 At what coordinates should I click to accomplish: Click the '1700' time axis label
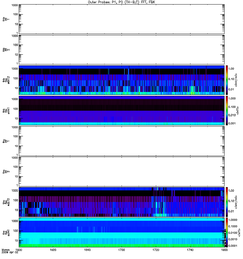121,250
